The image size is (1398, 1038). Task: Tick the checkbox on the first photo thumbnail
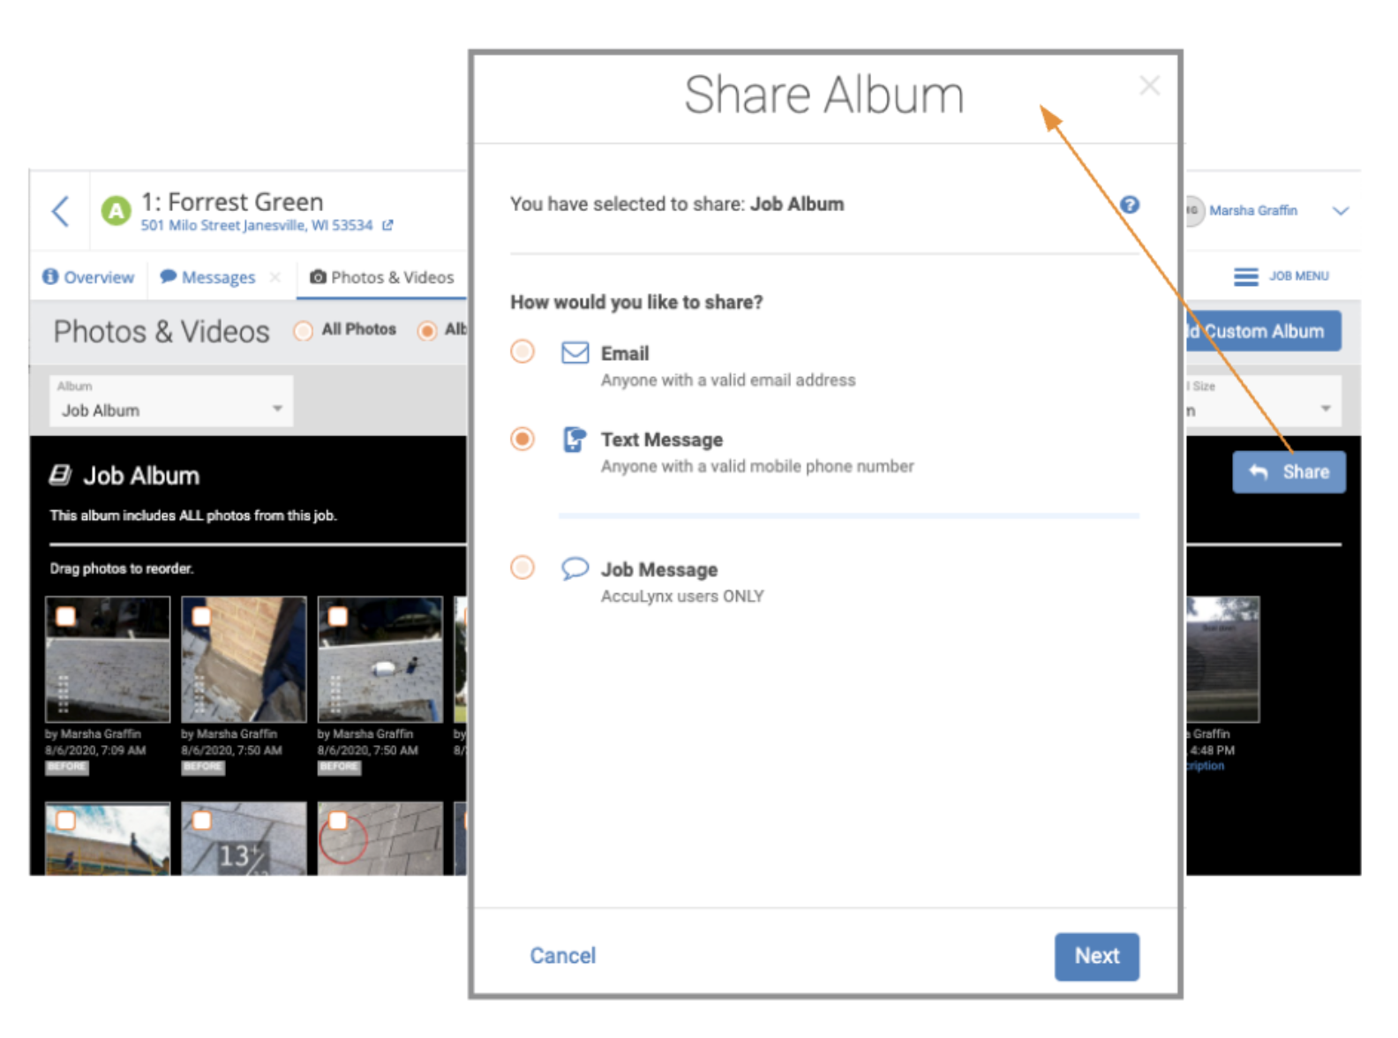(66, 616)
